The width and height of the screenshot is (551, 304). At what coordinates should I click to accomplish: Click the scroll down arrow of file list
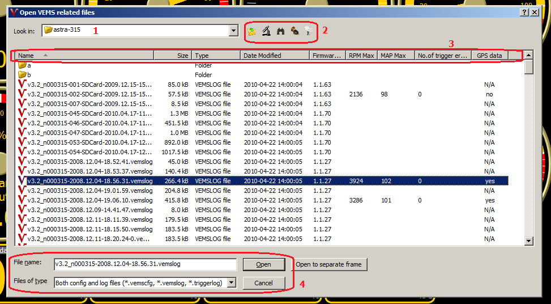[x=529, y=240]
